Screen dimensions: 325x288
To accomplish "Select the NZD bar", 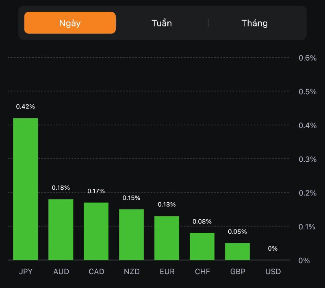I will click(x=131, y=234).
